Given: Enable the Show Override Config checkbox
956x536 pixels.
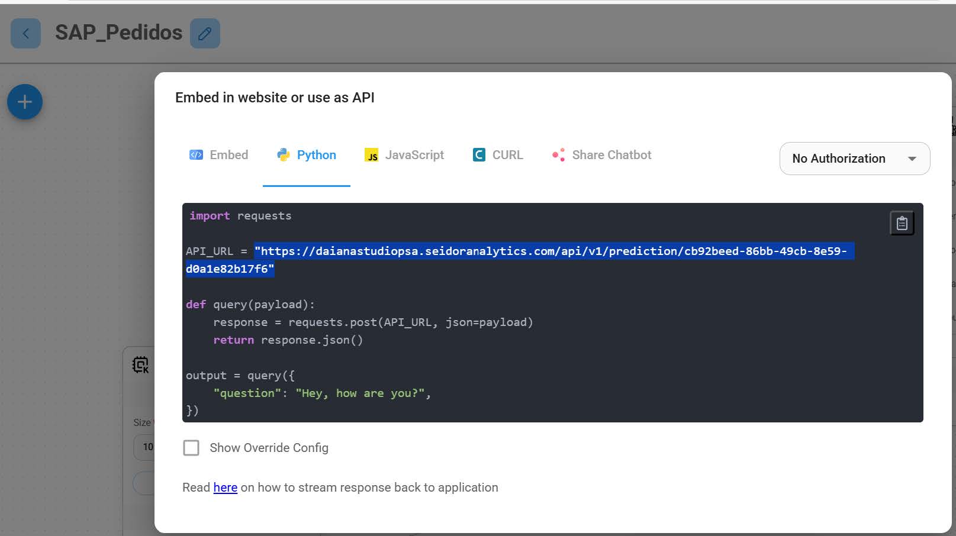Looking at the screenshot, I should [191, 448].
